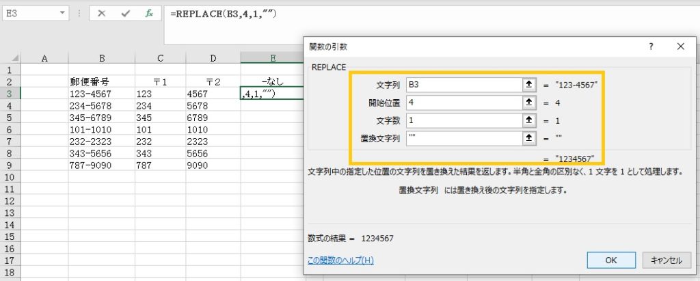This screenshot has width=700, height=281.
Task: Click the dialog help question mark icon
Action: [650, 46]
